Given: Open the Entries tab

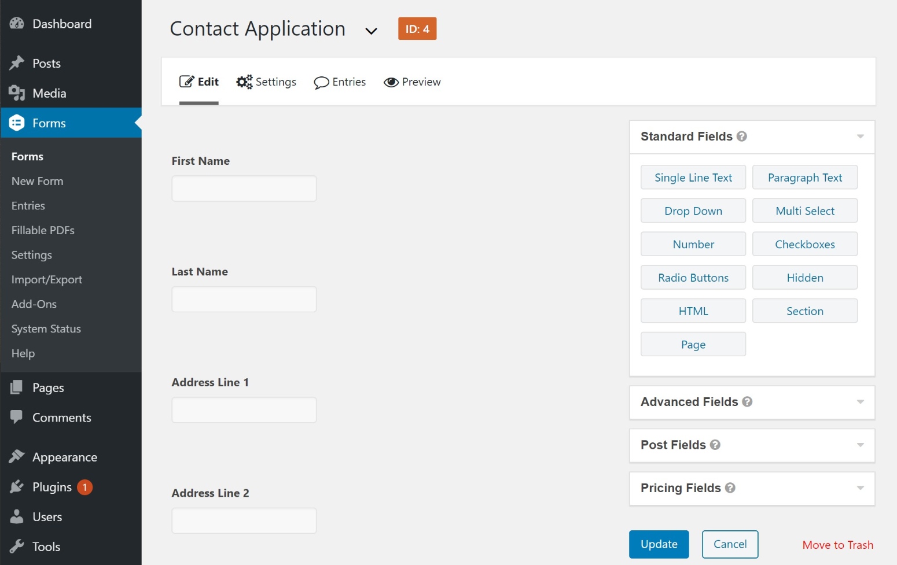Looking at the screenshot, I should (340, 82).
